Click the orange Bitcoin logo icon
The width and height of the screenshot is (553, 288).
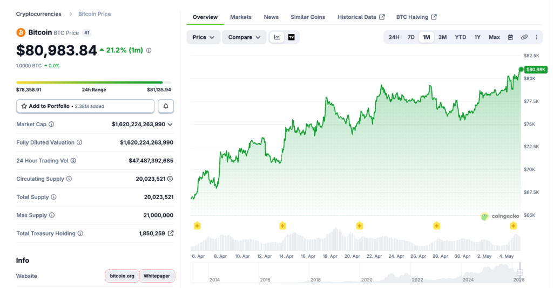click(x=21, y=33)
